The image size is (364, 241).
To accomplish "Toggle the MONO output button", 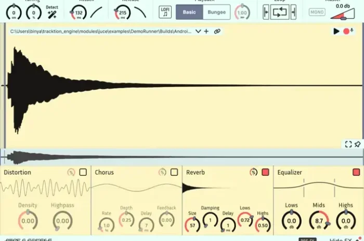I will [x=317, y=12].
